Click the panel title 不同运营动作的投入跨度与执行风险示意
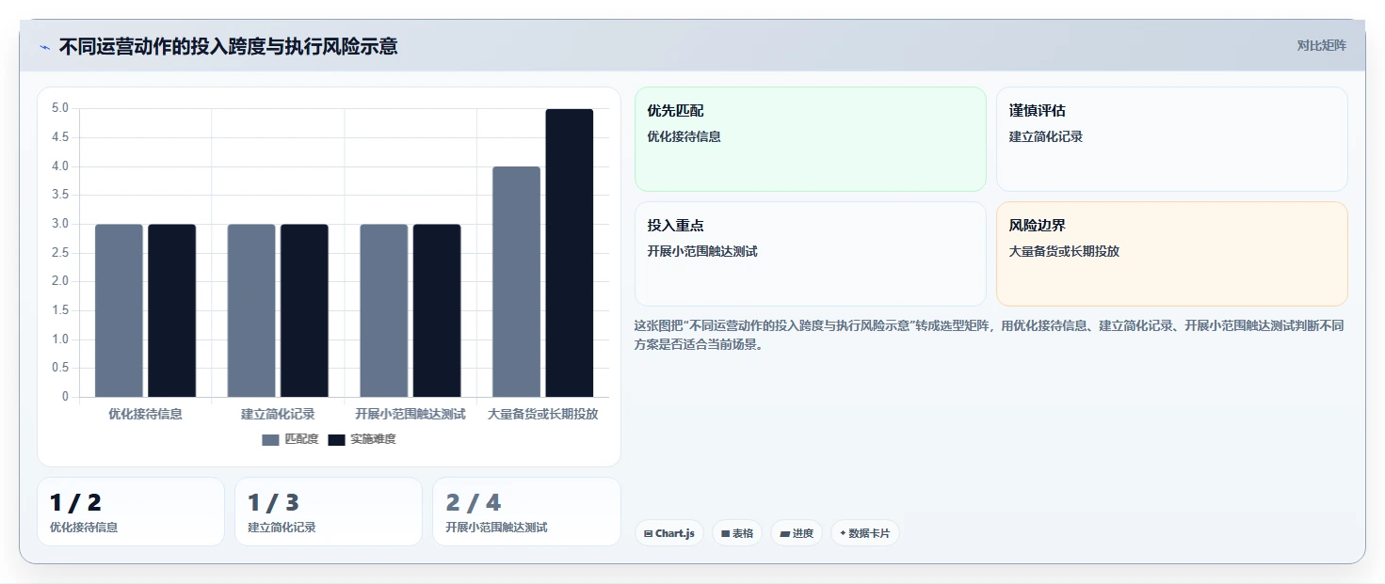This screenshot has width=1385, height=584. [229, 46]
